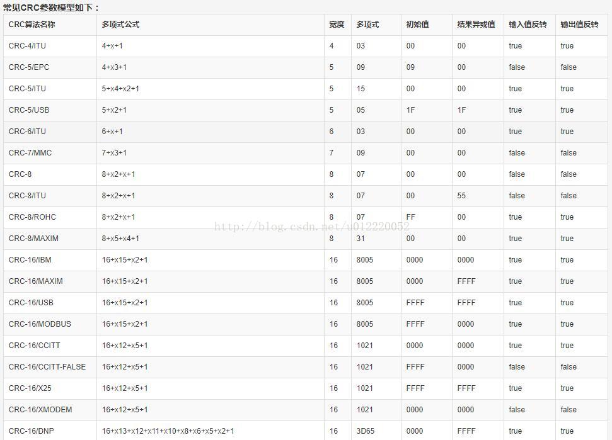Select XOR value FFFF in CRC-16/DNP row
Viewport: 612px width, 440px height.
[x=466, y=431]
